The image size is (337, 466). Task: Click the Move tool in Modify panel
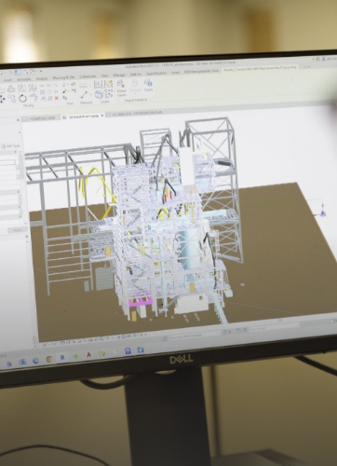click(x=2, y=100)
